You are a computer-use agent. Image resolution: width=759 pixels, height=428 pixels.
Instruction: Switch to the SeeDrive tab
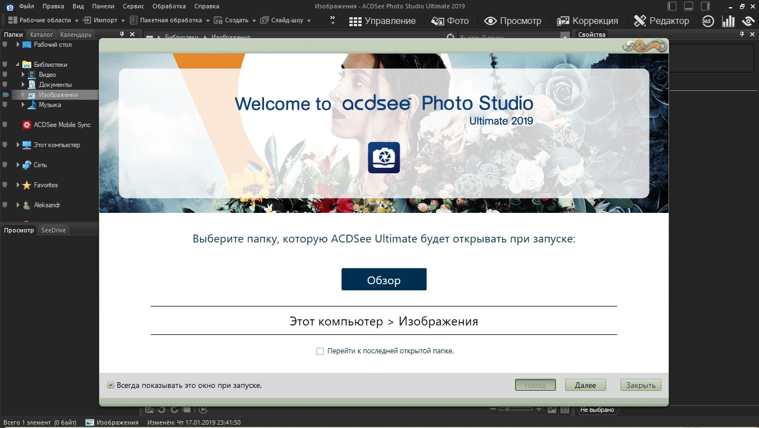pos(54,230)
